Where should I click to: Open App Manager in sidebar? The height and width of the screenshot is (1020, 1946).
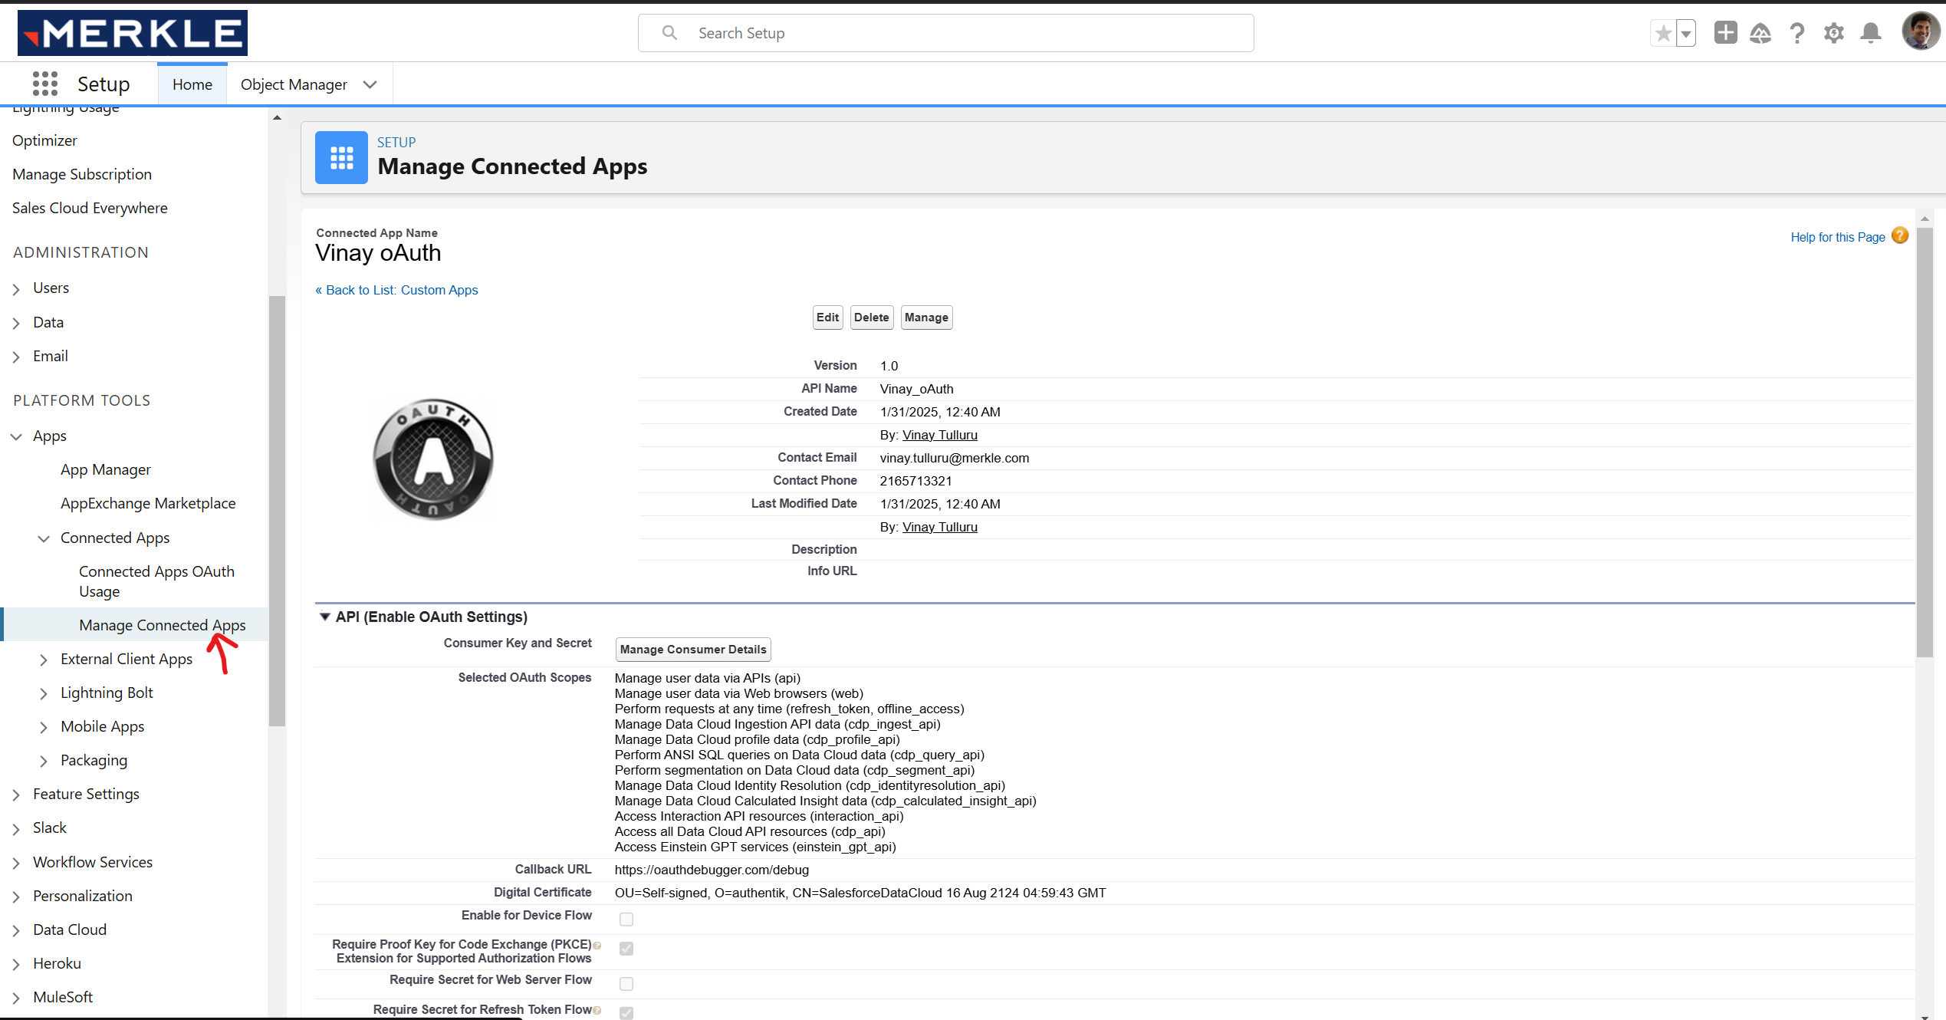click(x=106, y=469)
